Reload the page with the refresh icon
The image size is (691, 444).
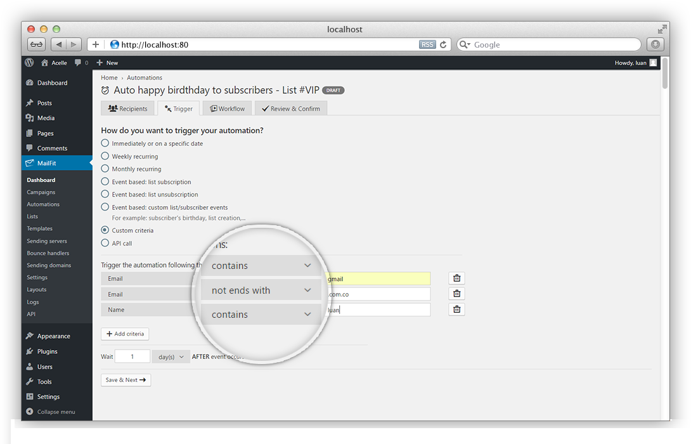click(x=443, y=44)
